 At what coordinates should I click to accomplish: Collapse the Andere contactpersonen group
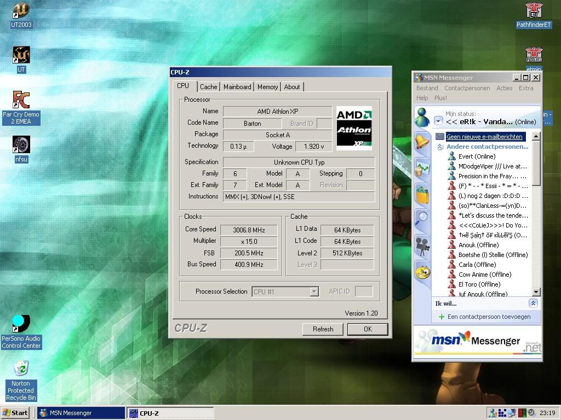(x=440, y=147)
